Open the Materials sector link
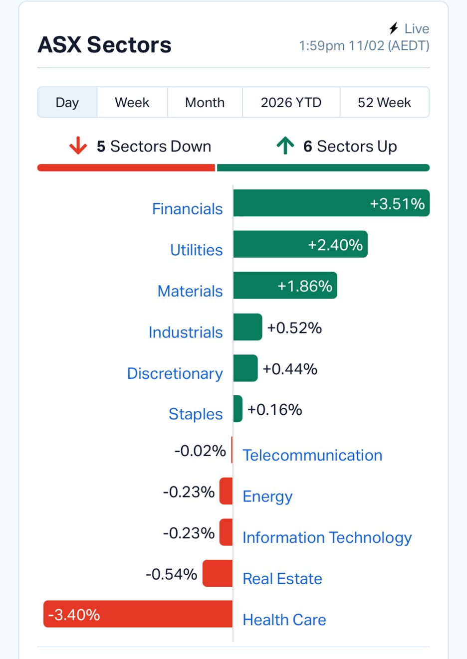 pos(190,291)
